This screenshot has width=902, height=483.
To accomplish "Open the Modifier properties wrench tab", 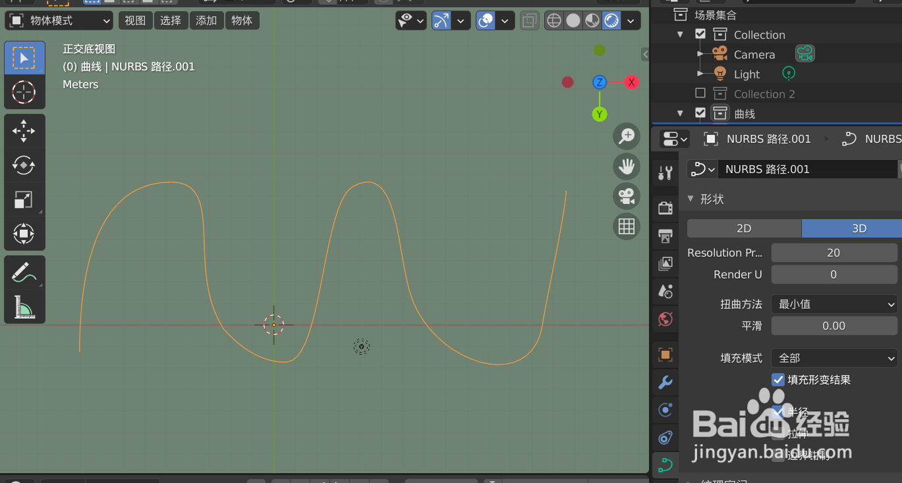I will (665, 382).
